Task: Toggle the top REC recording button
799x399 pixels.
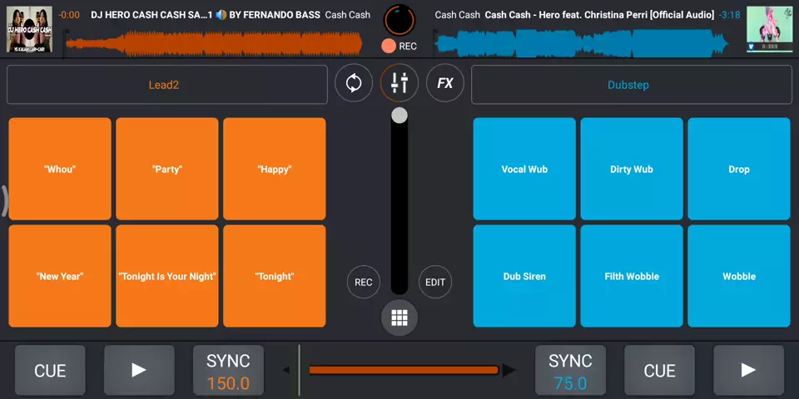Action: click(399, 47)
